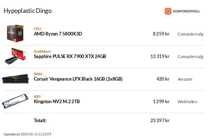The width and height of the screenshot is (208, 139).
Task: Open the Corsair Vengeance RAM image
Action: 15,79
